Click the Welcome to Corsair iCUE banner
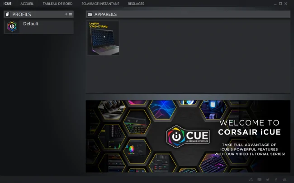Image resolution: width=294 pixels, height=183 pixels. pyautogui.click(x=188, y=136)
